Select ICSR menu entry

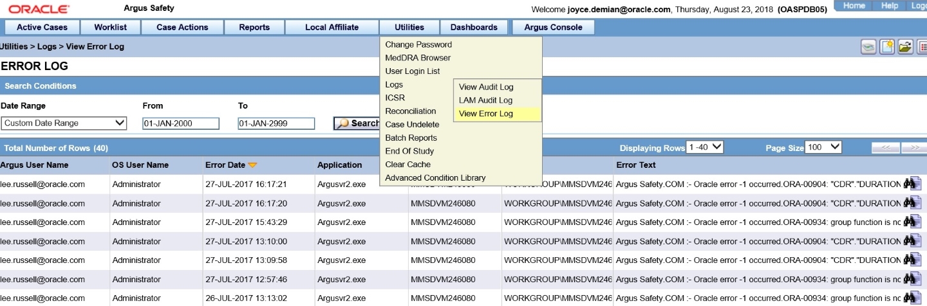tap(395, 98)
